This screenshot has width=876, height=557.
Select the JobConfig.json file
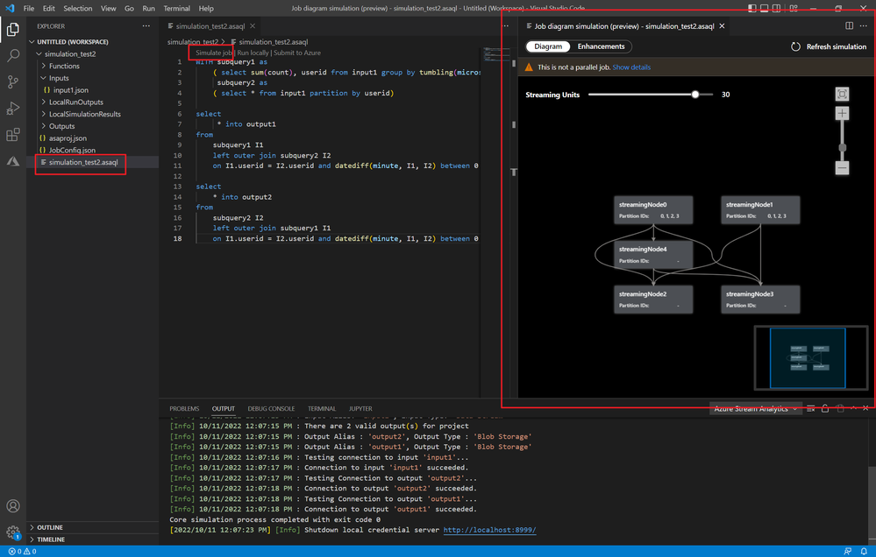pyautogui.click(x=74, y=151)
